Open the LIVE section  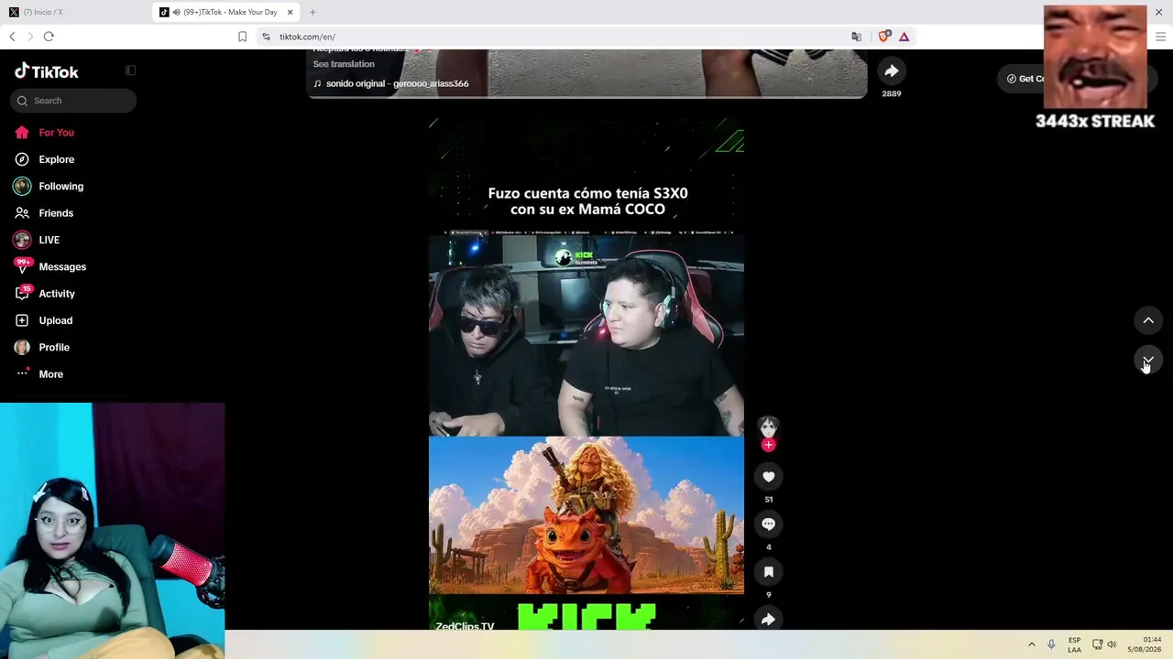tap(49, 240)
